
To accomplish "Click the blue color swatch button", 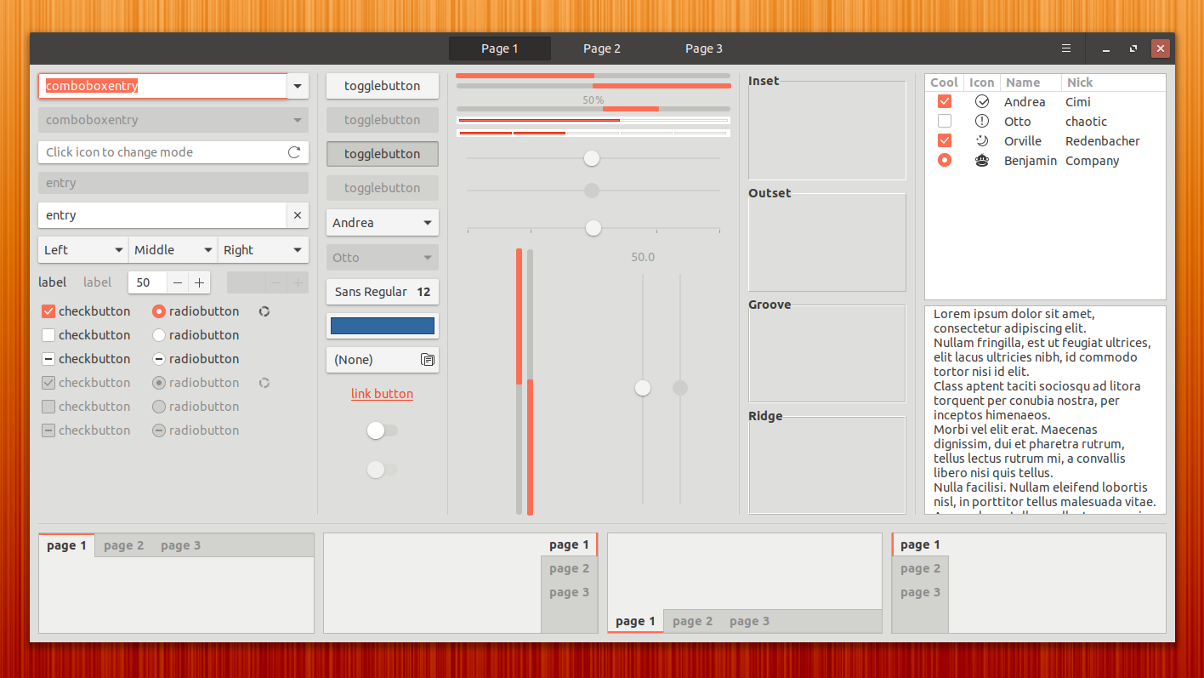I will click(383, 326).
